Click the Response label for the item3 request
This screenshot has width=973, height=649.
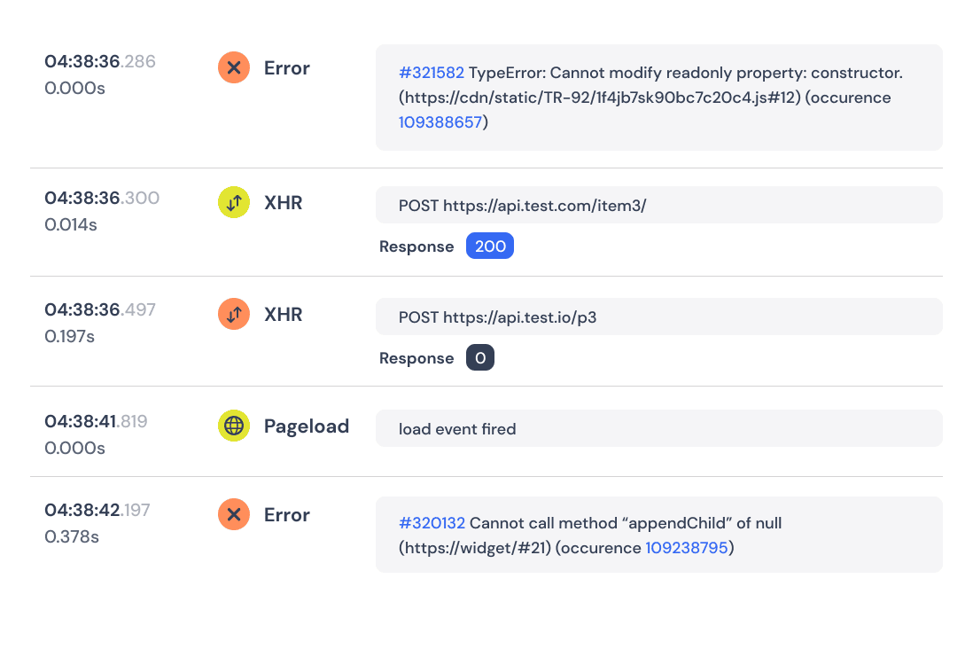(x=416, y=246)
